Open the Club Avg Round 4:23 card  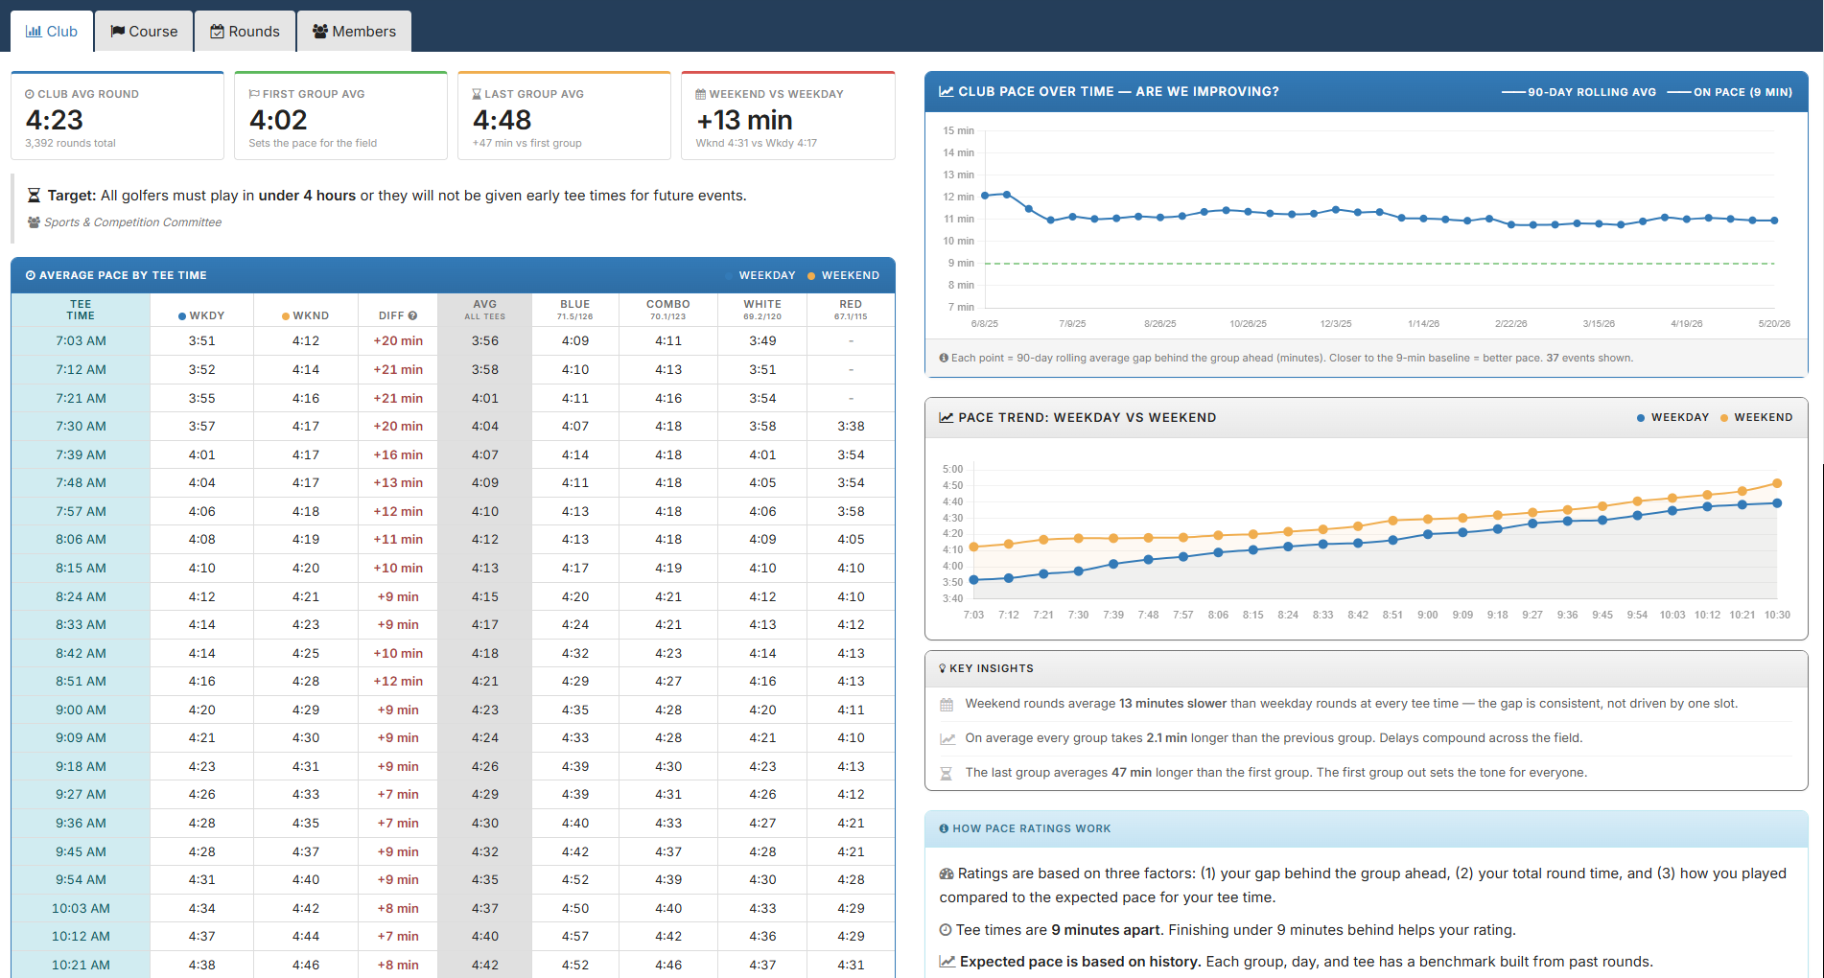point(117,115)
